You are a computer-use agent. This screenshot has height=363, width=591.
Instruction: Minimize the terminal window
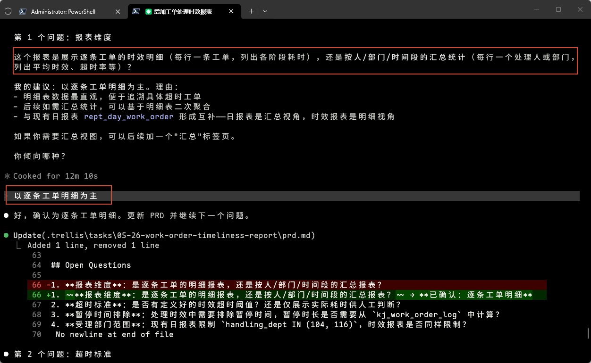click(537, 9)
